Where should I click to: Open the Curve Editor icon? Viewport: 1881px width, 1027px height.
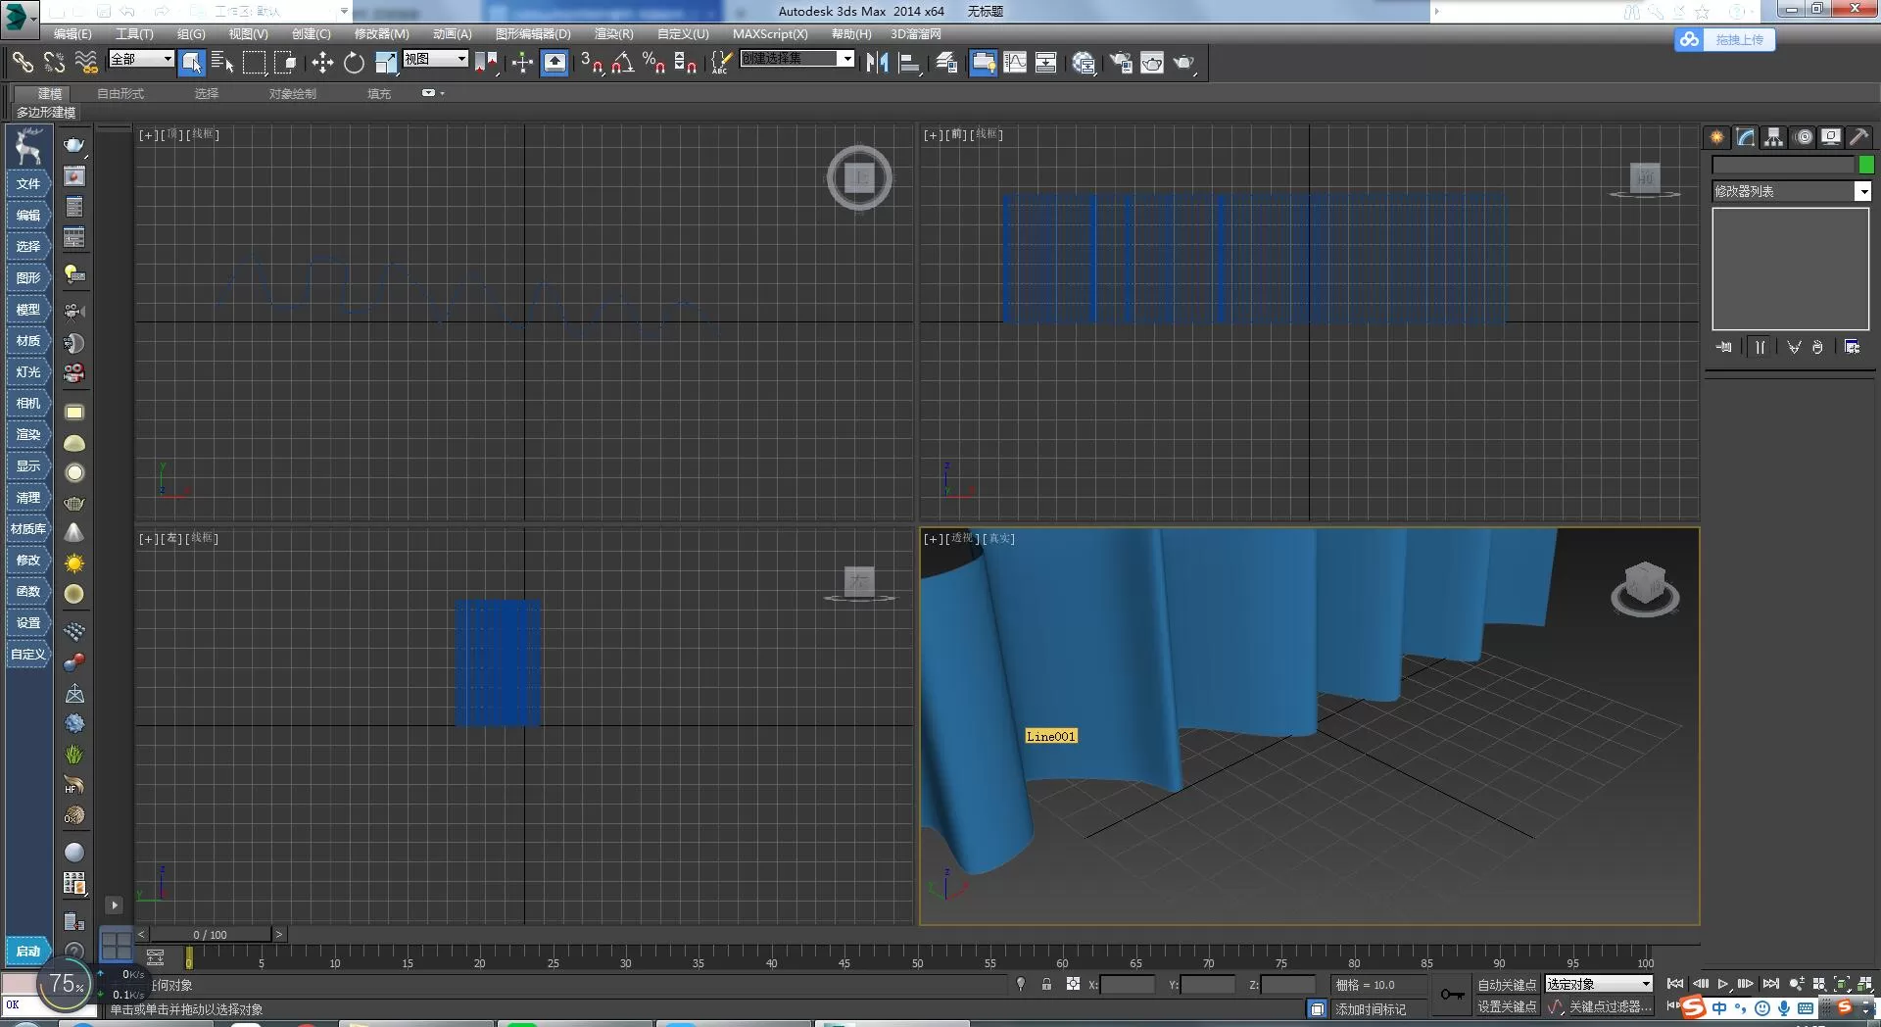coord(1015,63)
